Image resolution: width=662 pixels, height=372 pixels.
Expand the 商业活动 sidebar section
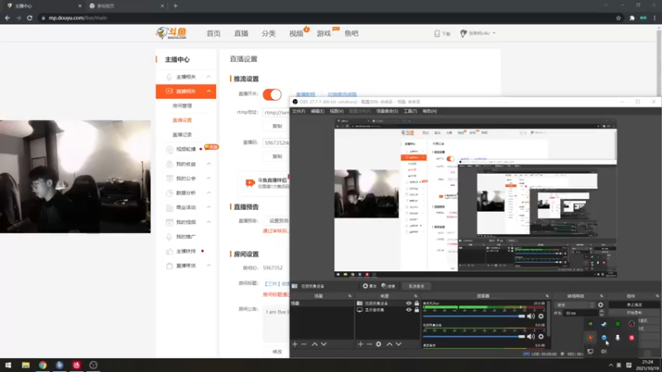pos(209,207)
